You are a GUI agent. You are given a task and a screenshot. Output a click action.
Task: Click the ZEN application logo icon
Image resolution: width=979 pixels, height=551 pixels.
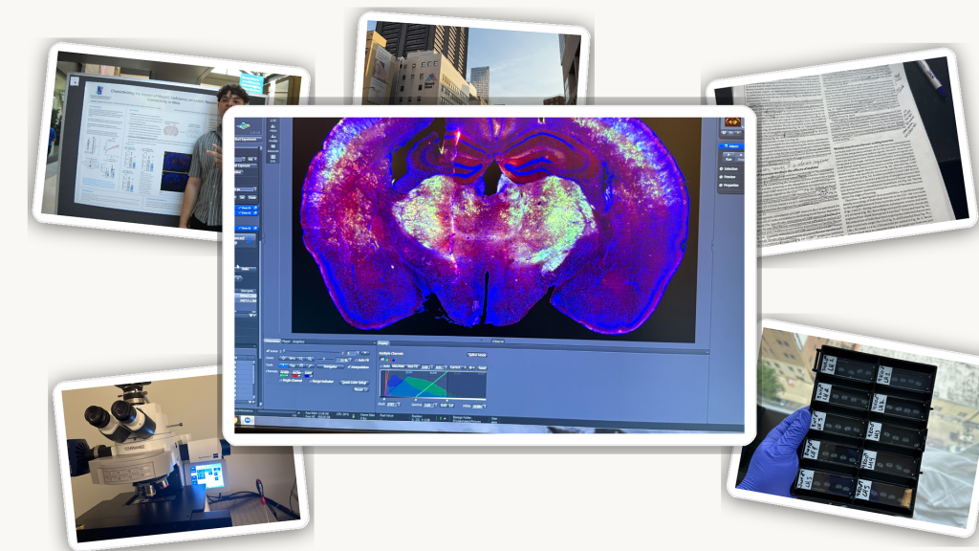[x=244, y=125]
